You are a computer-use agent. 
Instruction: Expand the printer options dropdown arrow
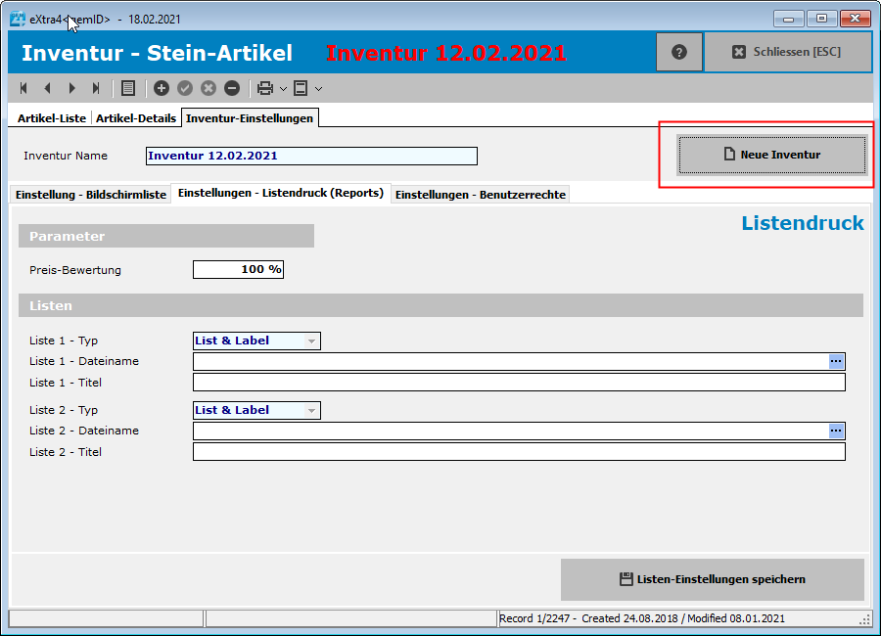(283, 89)
